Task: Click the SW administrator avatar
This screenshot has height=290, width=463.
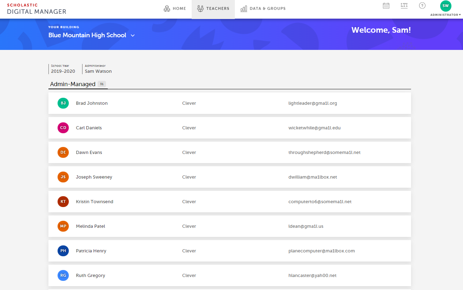Action: [445, 6]
